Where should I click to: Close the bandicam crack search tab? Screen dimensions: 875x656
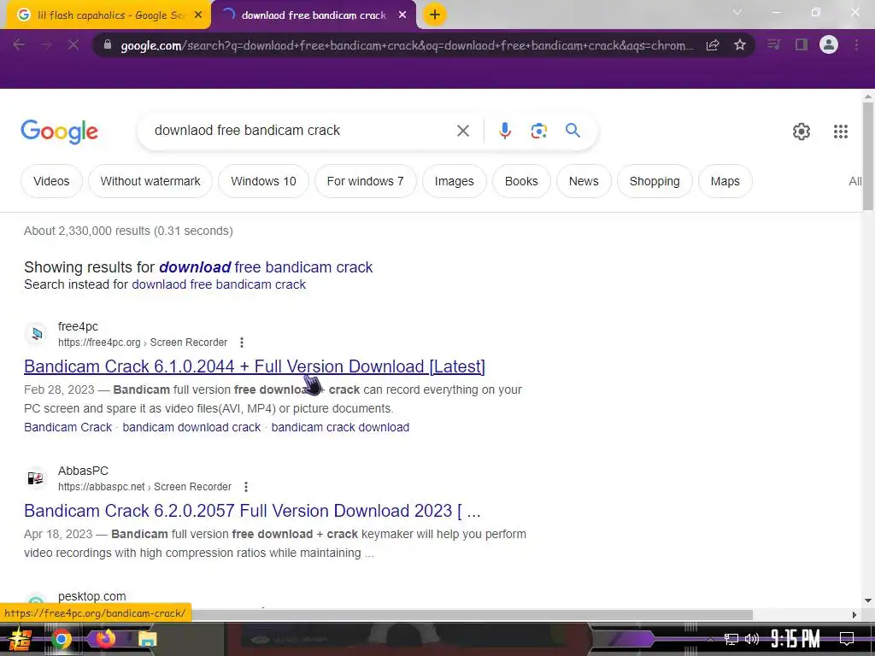click(402, 15)
